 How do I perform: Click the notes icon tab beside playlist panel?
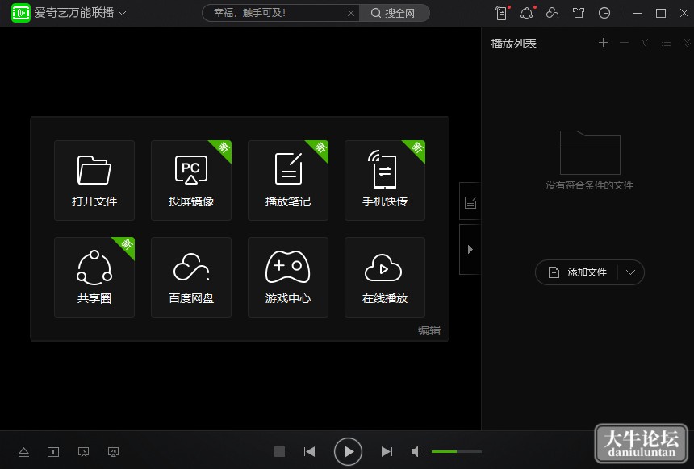tap(470, 201)
